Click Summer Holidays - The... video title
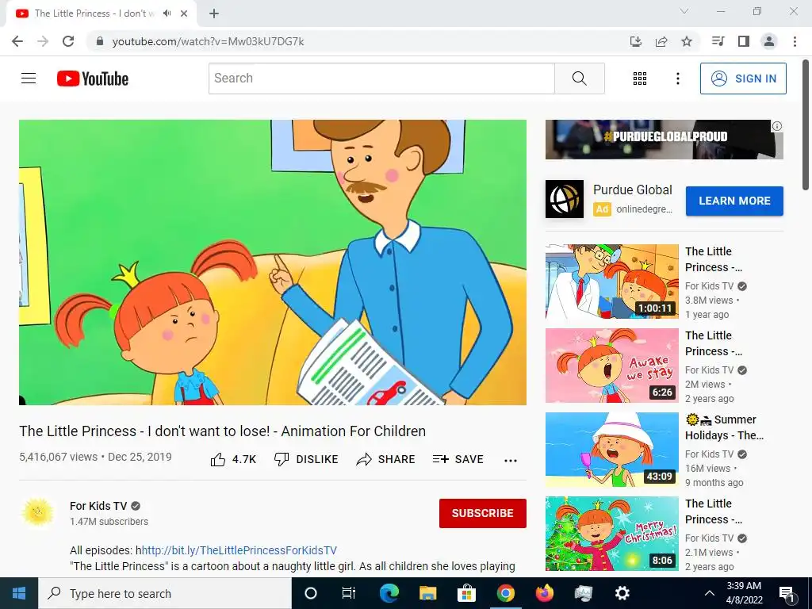Screen dimensions: 812x609 tap(724, 427)
